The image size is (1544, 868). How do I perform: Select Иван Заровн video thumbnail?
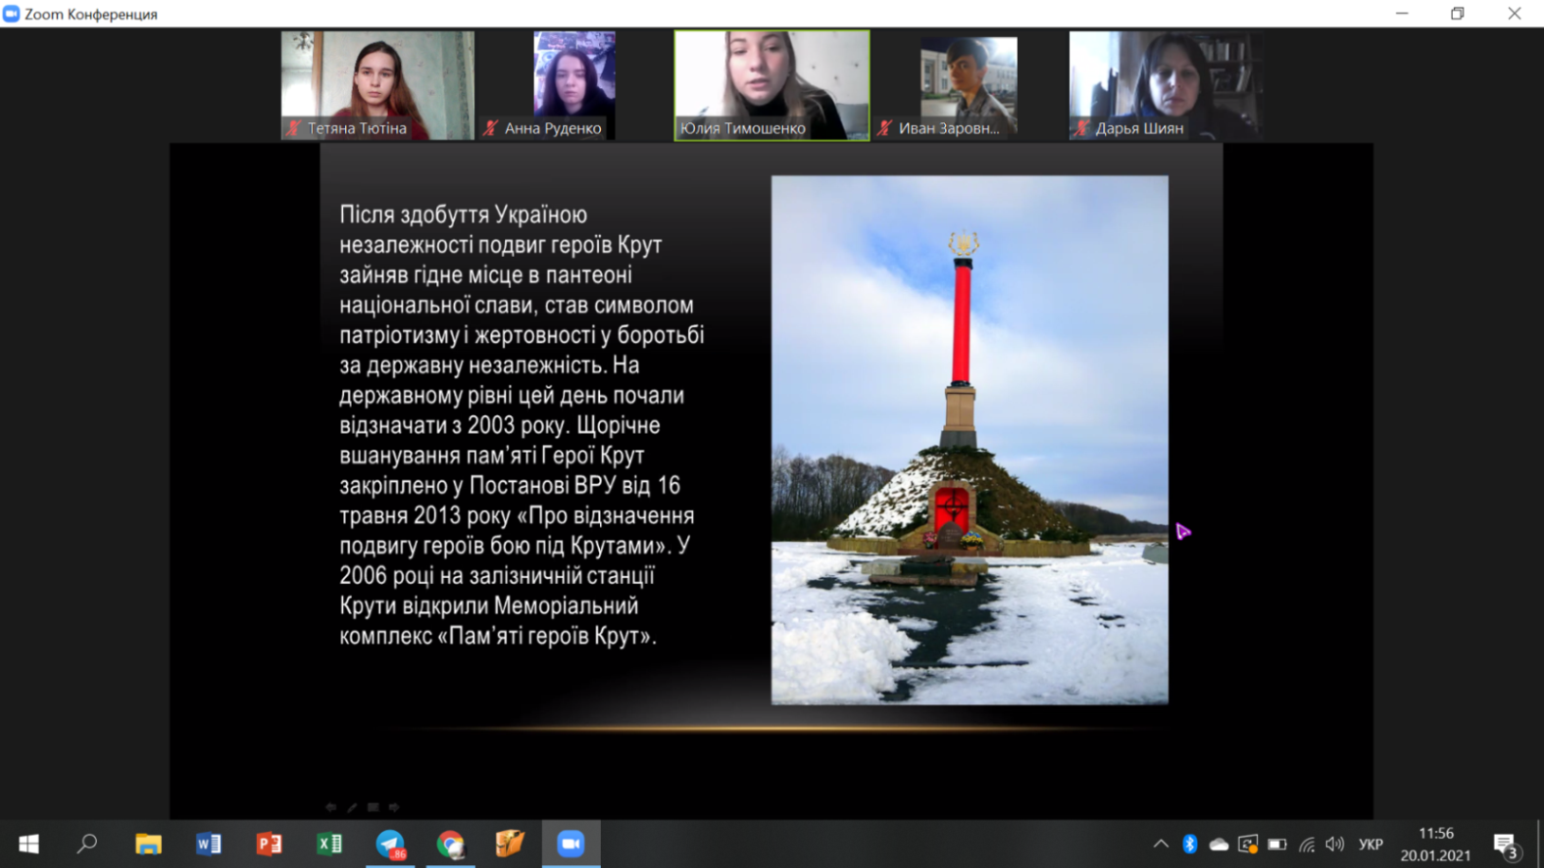click(969, 85)
